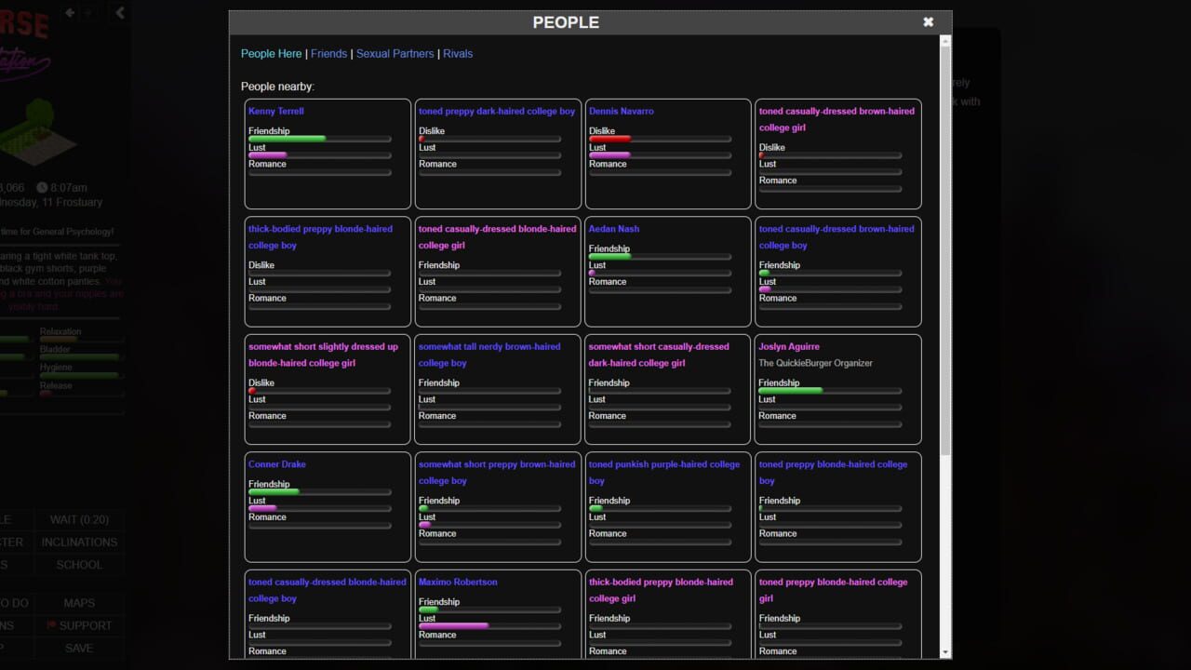Click the collapse sidebar arrow icon

[120, 13]
